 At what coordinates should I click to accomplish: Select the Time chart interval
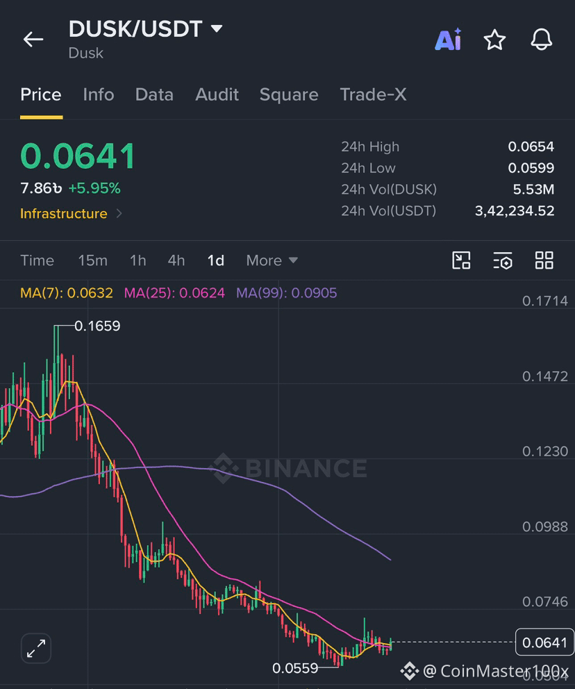37,260
